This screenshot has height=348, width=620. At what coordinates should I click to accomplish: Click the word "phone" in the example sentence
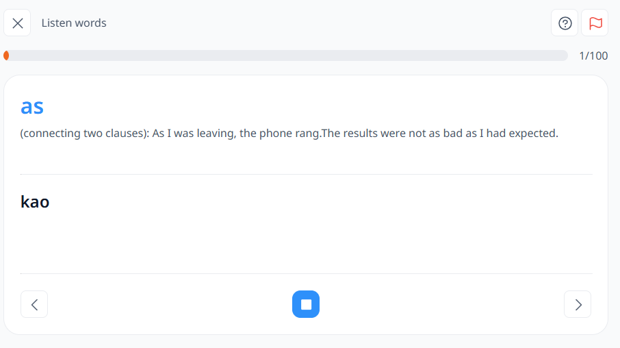tap(276, 134)
